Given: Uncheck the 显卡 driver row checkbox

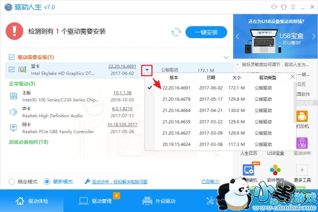Looking at the screenshot, I should [x=11, y=69].
